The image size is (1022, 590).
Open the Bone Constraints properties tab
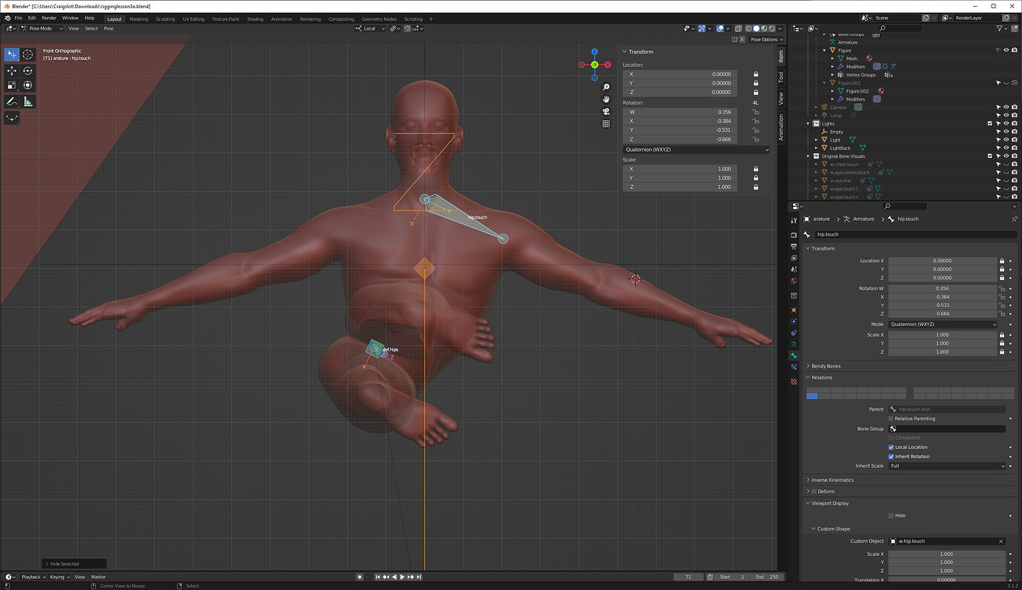[794, 368]
